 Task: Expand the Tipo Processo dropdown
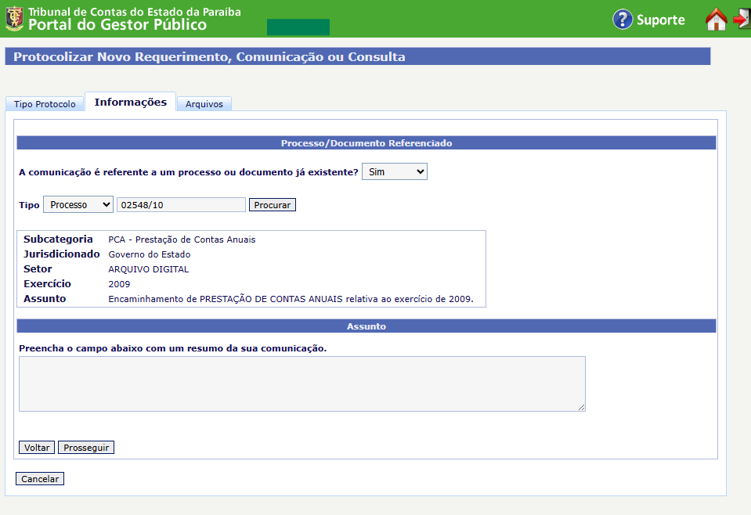(78, 205)
